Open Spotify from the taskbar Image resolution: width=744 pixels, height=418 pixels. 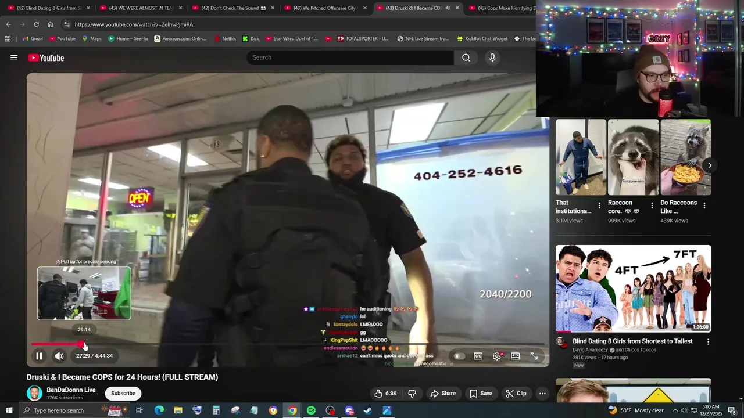tap(311, 410)
